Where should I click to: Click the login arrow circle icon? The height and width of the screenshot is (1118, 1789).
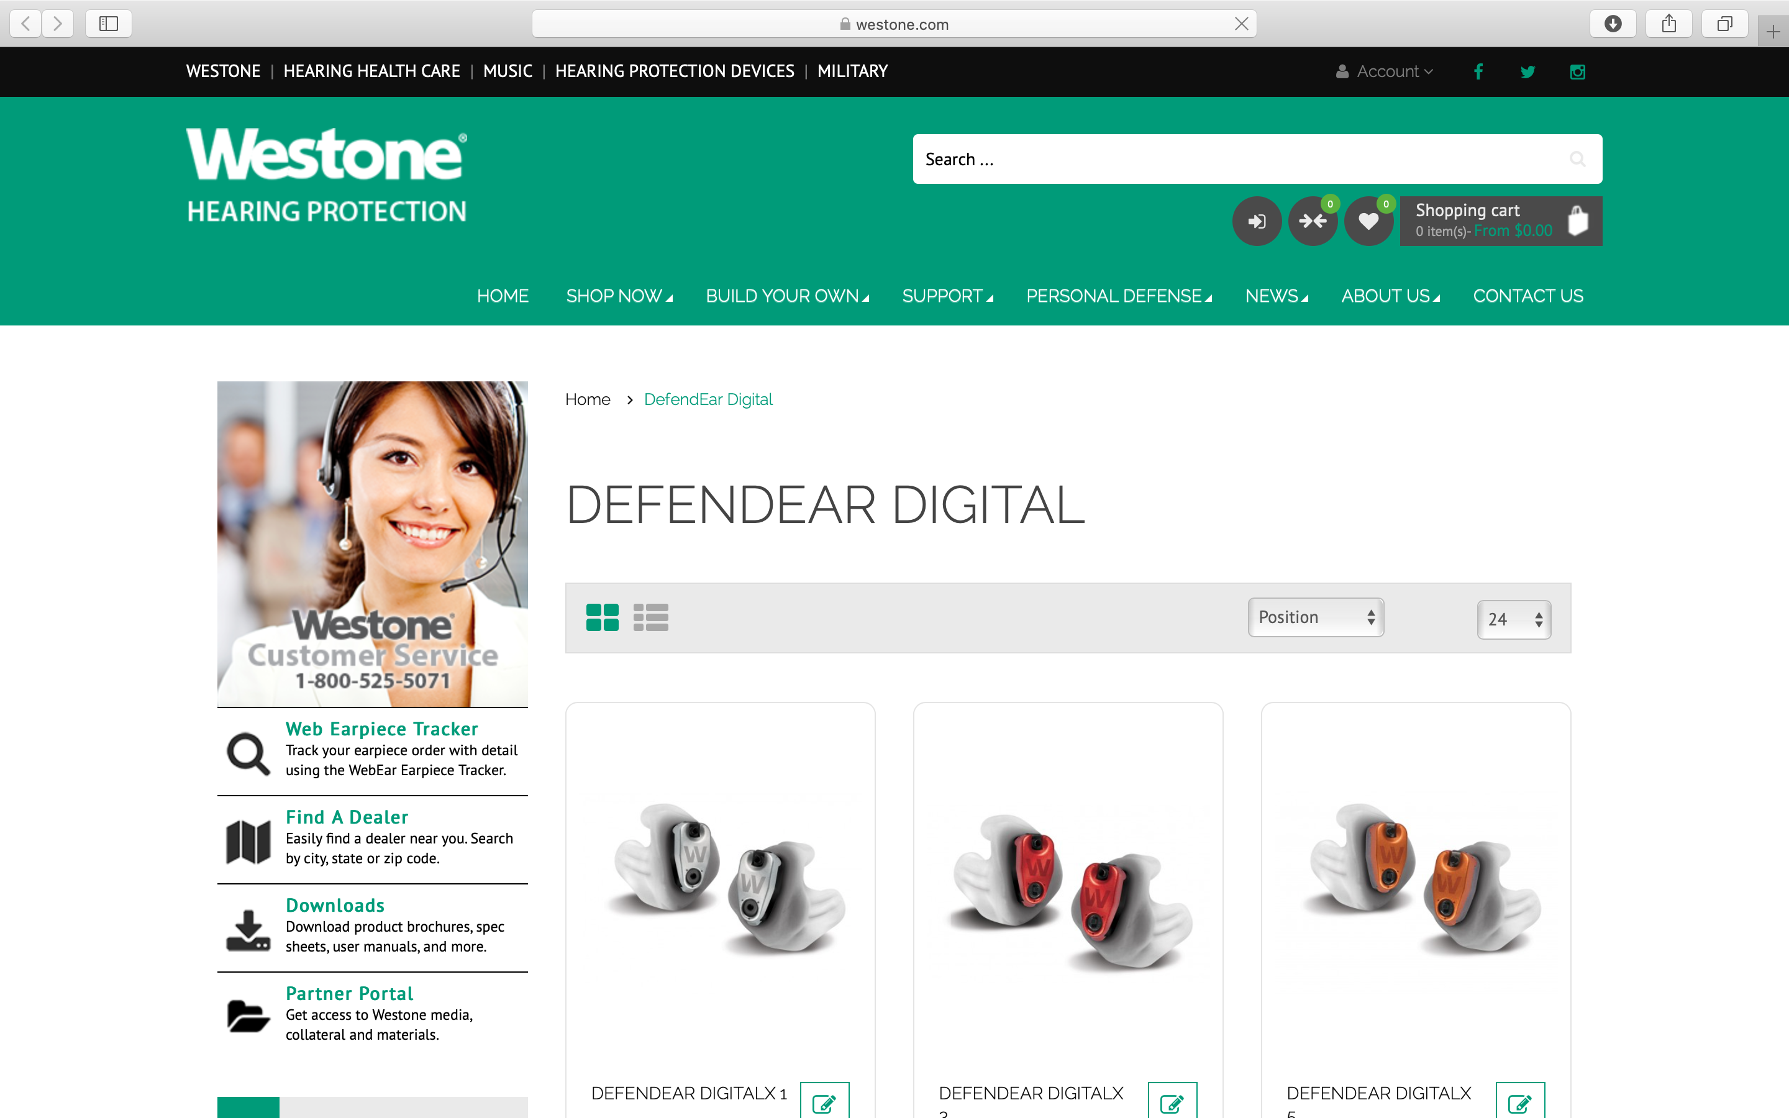pyautogui.click(x=1257, y=221)
